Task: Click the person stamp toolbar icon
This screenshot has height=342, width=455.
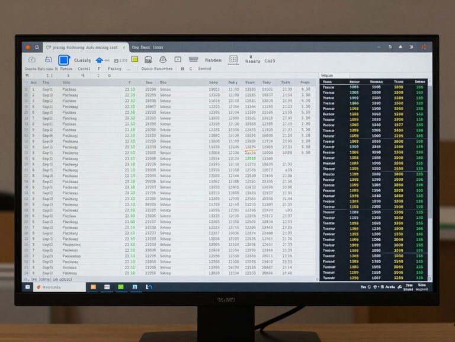Action: (x=163, y=59)
